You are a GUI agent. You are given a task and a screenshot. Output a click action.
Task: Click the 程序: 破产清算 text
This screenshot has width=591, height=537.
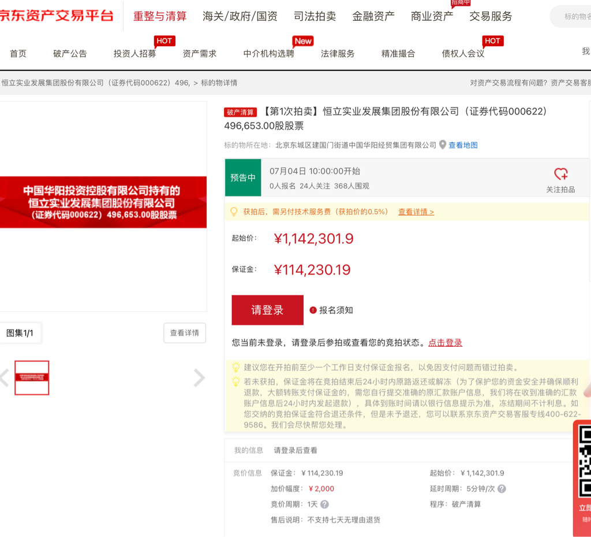tap(455, 504)
